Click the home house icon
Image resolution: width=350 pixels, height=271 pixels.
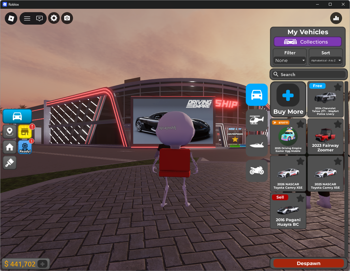(x=10, y=147)
